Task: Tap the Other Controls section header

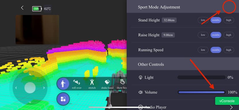Action: pos(151,64)
